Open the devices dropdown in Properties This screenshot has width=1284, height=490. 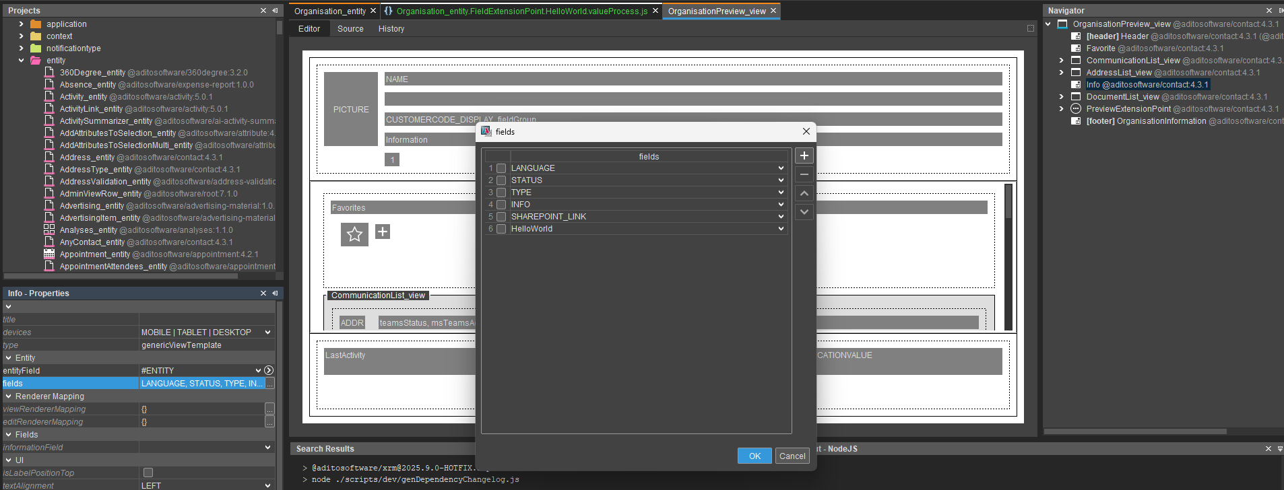click(267, 332)
